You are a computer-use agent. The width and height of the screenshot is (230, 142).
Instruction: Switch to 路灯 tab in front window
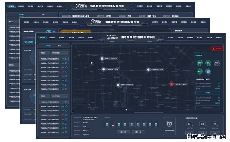59,46
